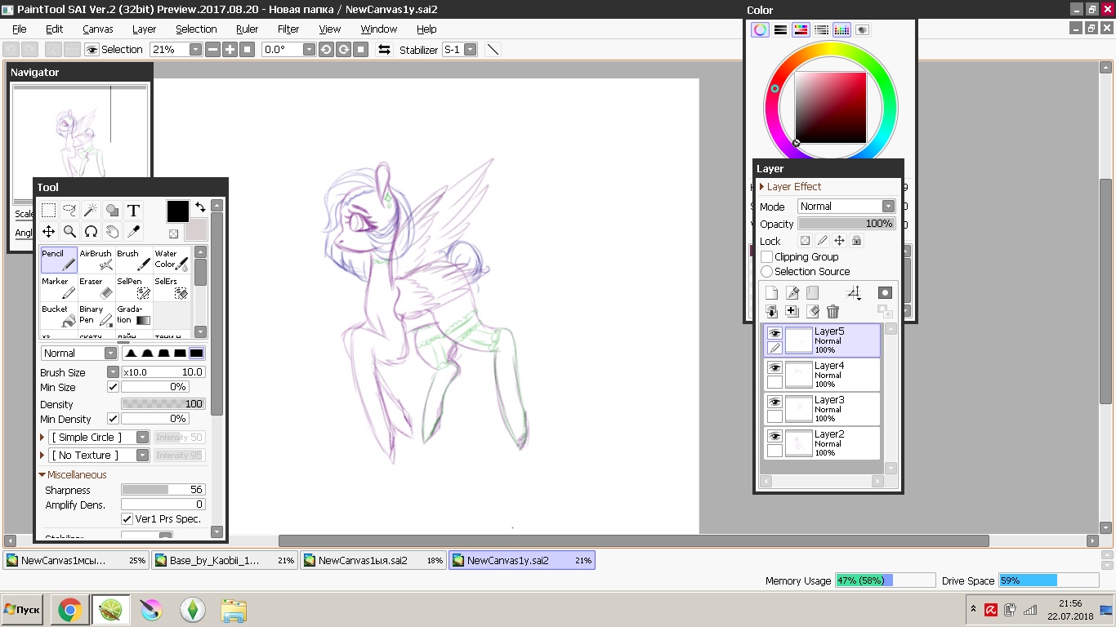
Task: Toggle the Ver1 Prs Spec. checkbox
Action: pyautogui.click(x=127, y=519)
